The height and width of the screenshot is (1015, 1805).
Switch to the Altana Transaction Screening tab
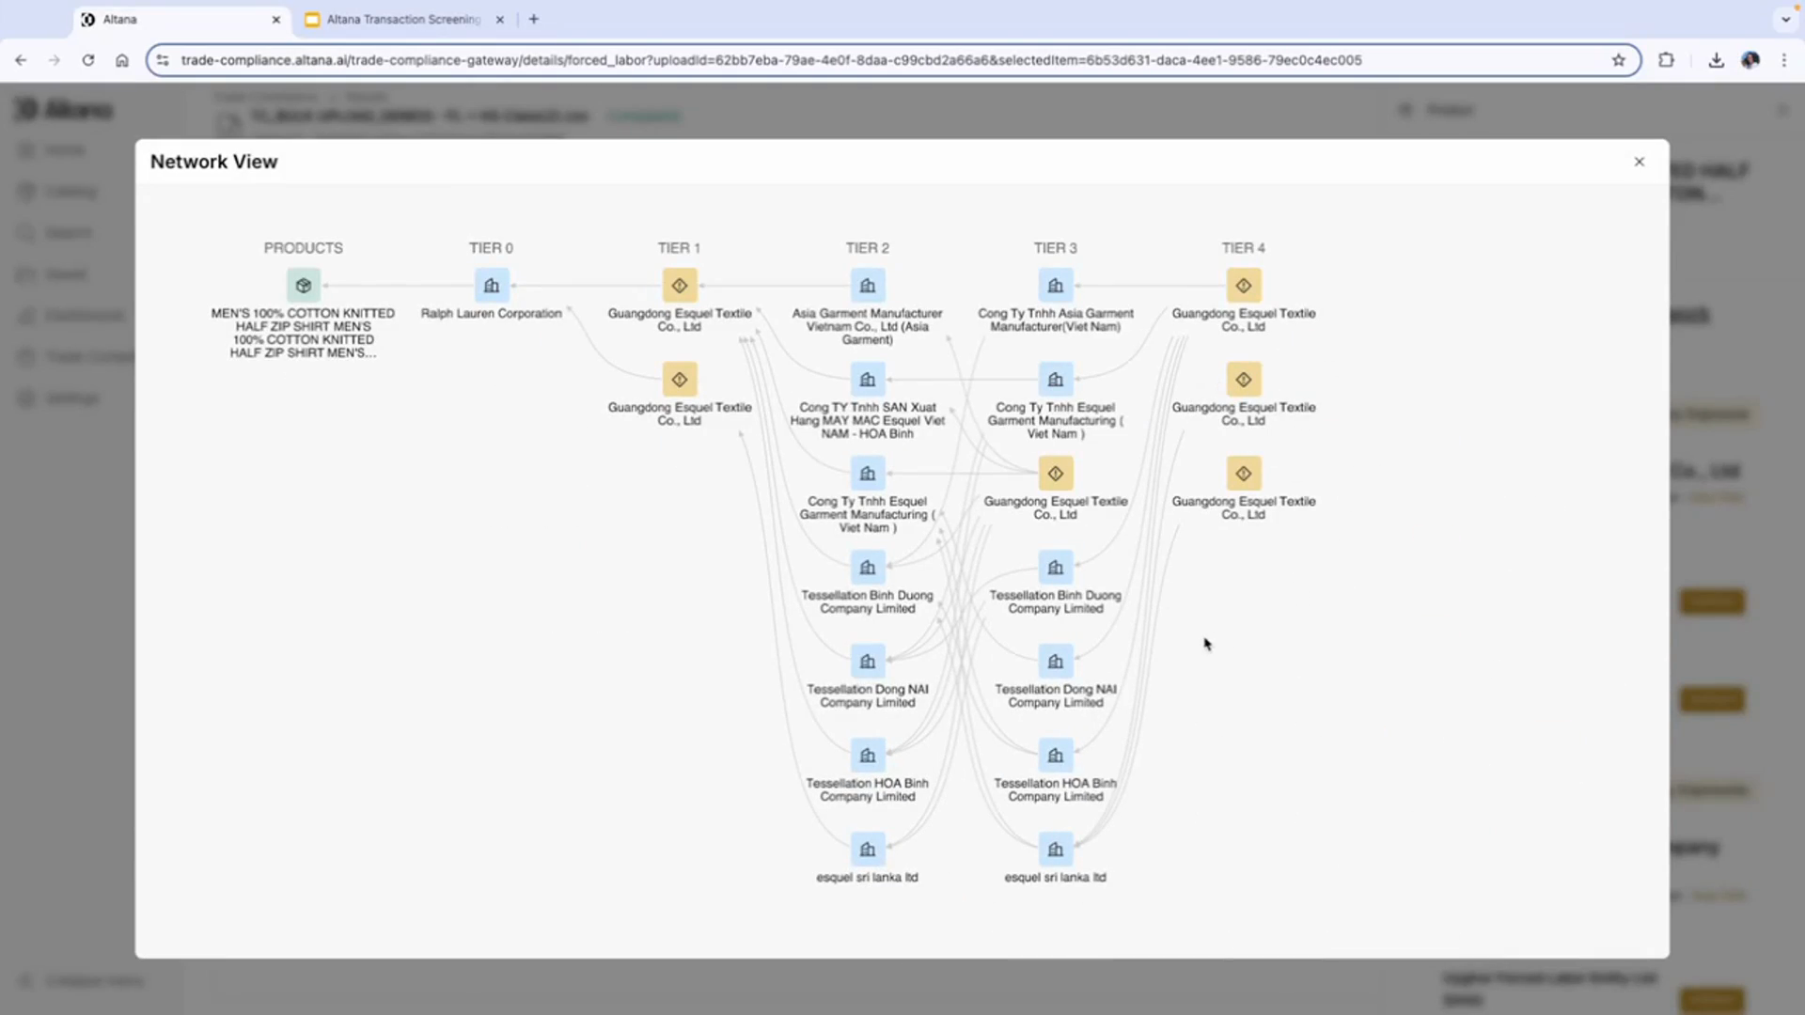point(402,19)
